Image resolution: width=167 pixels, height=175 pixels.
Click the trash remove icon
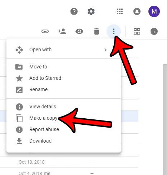[x=97, y=31]
